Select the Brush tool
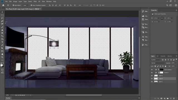The width and height of the screenshot is (178, 100). point(2,27)
